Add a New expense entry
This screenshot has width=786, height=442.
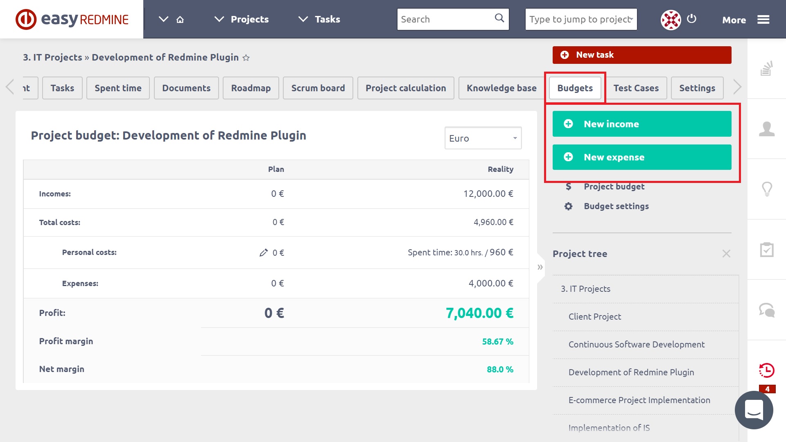[642, 157]
